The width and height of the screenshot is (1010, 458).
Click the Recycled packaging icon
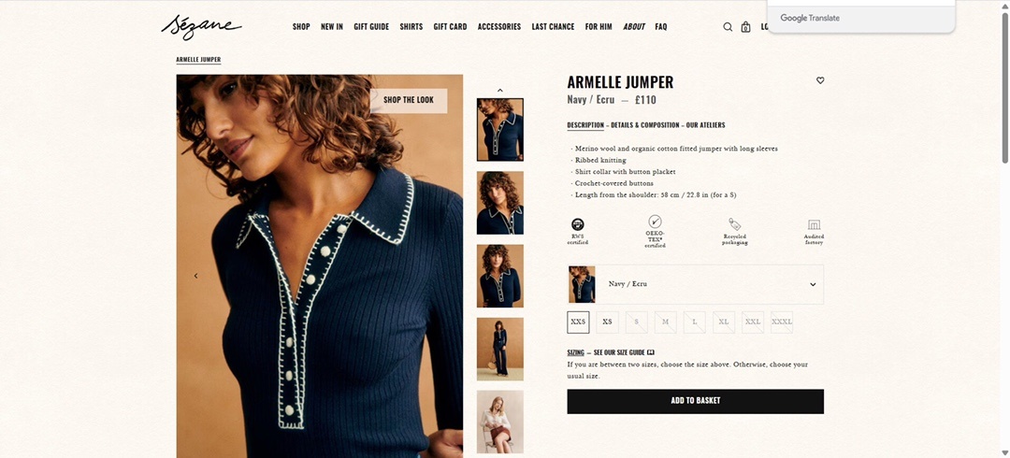[x=734, y=224]
